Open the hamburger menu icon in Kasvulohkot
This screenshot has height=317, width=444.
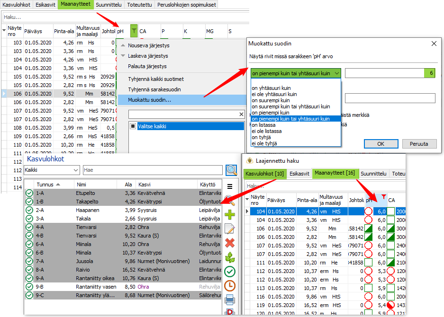pyautogui.click(x=230, y=186)
